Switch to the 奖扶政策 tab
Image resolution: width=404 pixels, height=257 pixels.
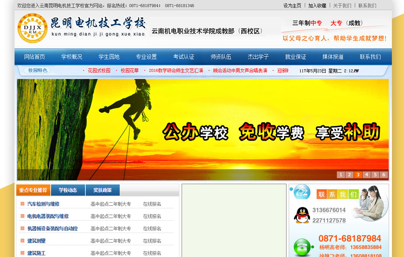tap(102, 190)
